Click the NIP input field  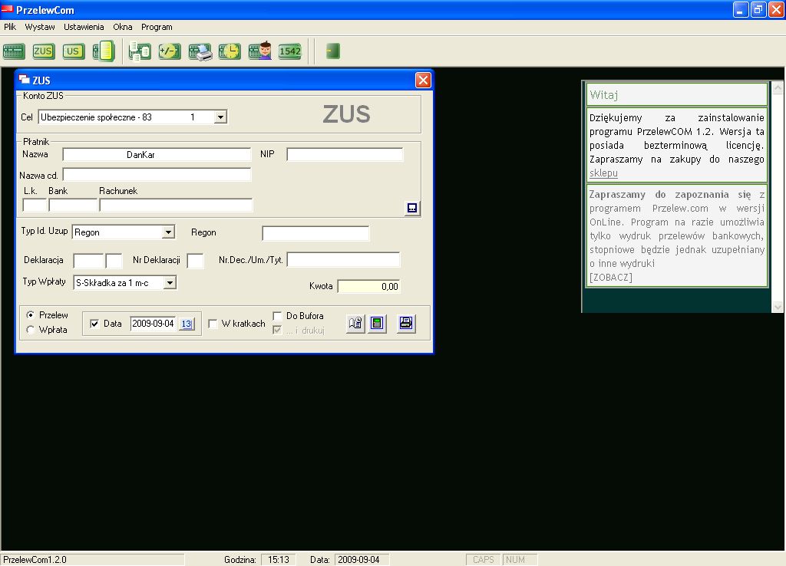click(345, 155)
